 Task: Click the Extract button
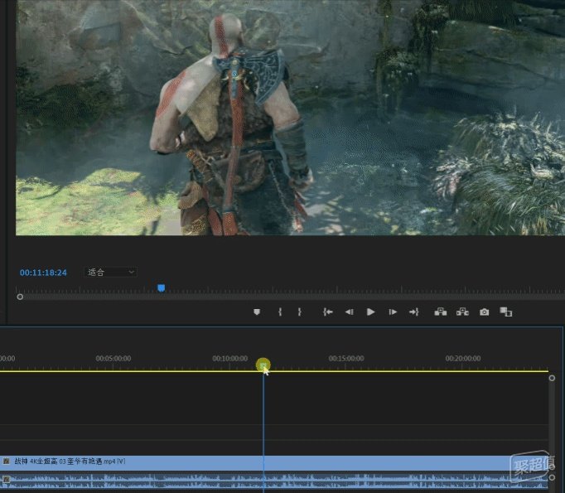click(462, 312)
